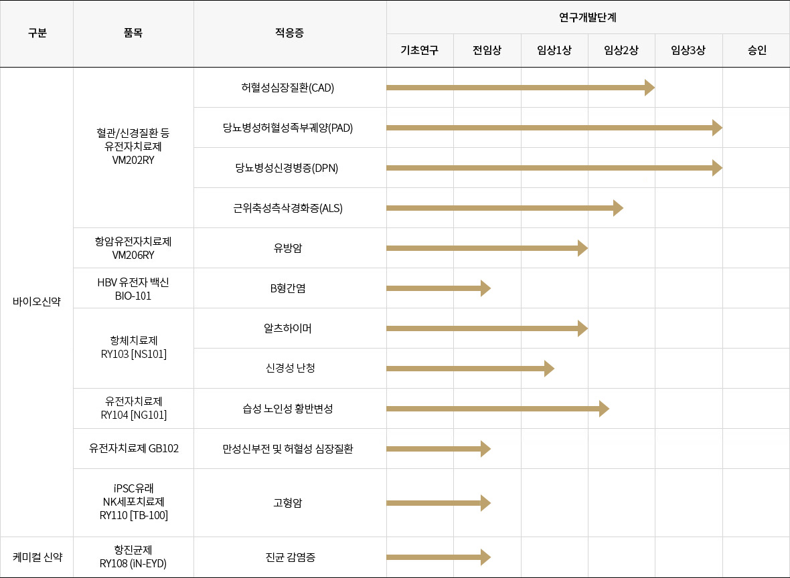Click the HBV 유전자 백신 BIO-101 cell
Image resolution: width=790 pixels, height=578 pixels.
tap(133, 288)
